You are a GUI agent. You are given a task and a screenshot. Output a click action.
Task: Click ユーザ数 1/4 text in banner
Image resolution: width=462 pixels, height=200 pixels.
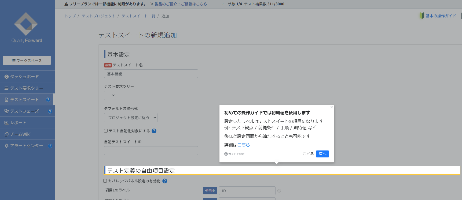[231, 4]
